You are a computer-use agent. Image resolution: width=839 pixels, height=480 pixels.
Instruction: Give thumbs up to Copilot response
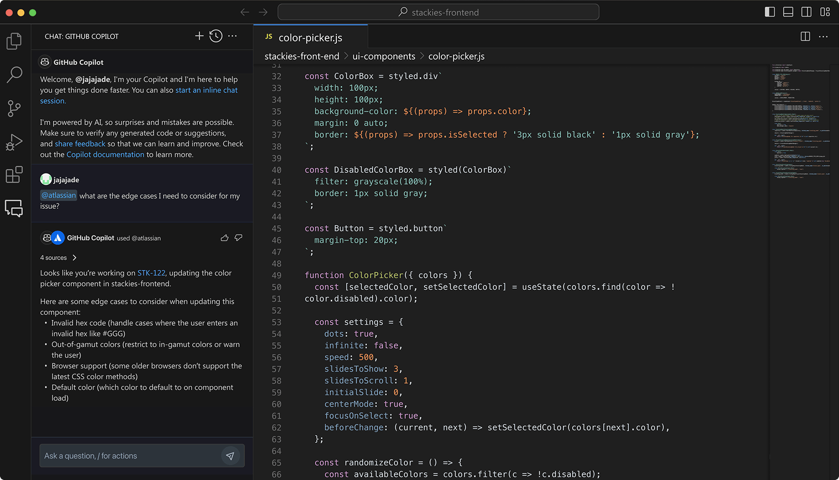(x=224, y=238)
